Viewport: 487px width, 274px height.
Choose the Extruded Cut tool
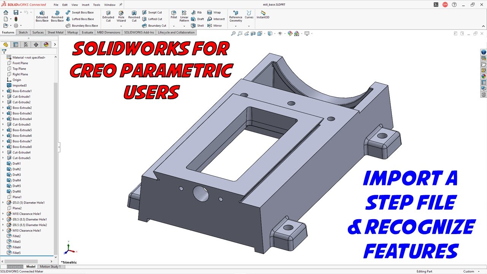(108, 16)
